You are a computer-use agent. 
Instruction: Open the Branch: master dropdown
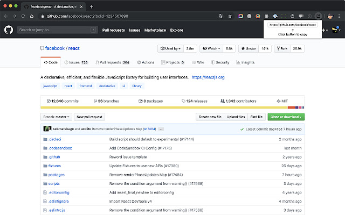point(57,117)
